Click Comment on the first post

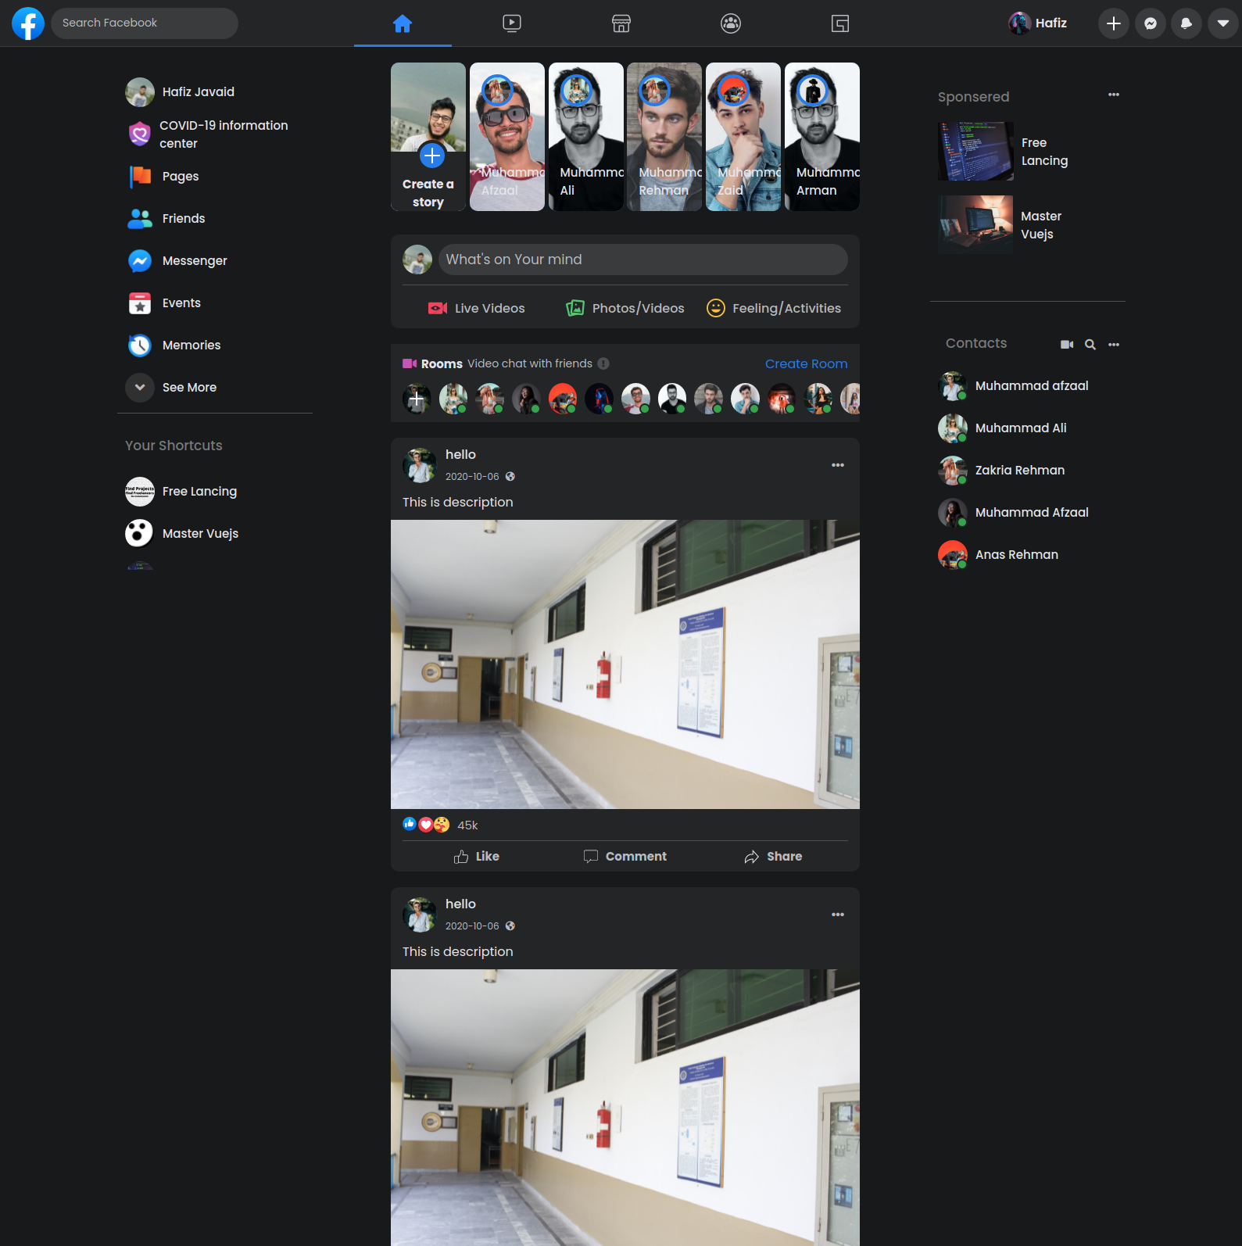[x=625, y=857]
